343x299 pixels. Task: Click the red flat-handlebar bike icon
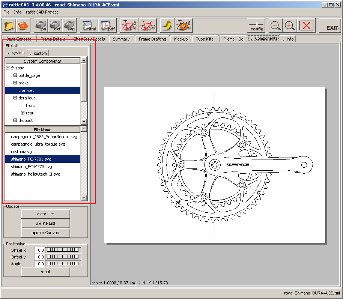click(147, 26)
